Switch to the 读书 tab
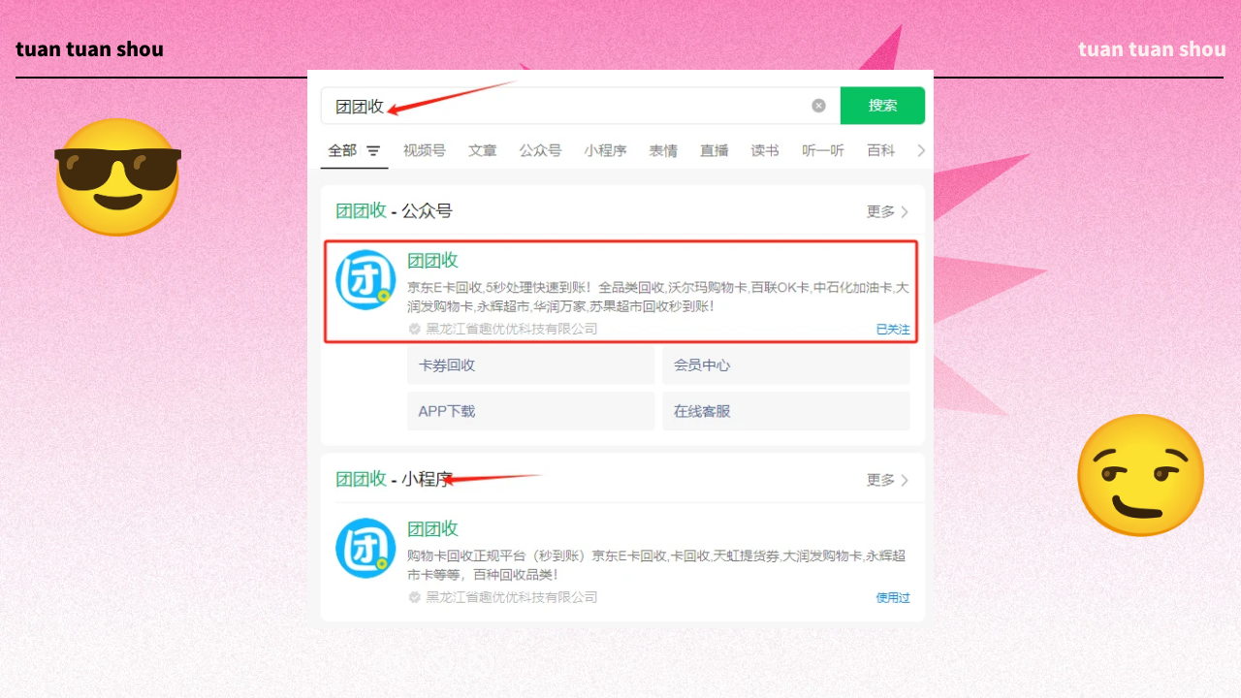The width and height of the screenshot is (1241, 698). pyautogui.click(x=765, y=150)
